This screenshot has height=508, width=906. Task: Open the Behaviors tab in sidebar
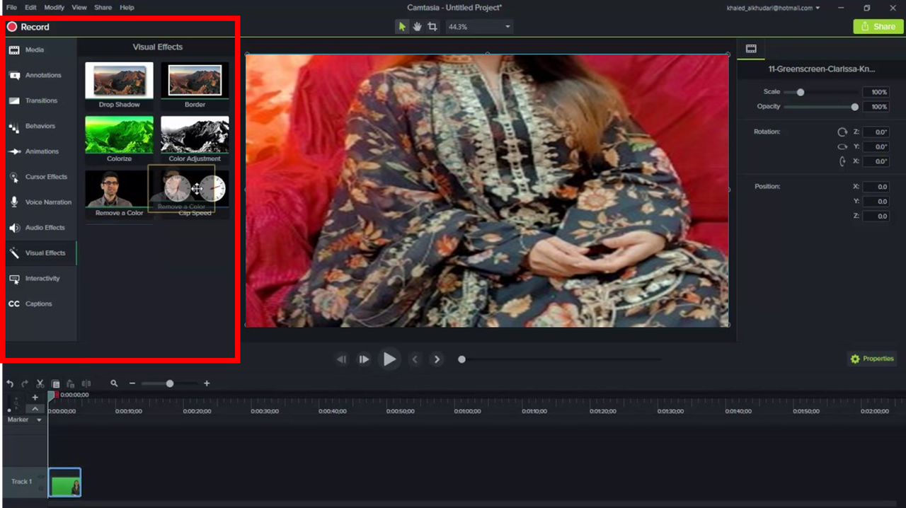point(40,127)
